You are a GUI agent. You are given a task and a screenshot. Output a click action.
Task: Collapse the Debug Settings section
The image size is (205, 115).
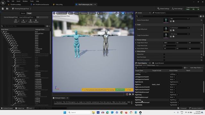click(136, 51)
